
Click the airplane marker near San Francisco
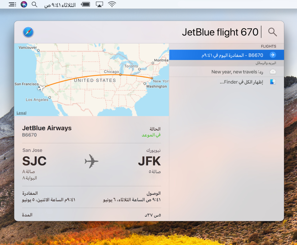click(x=41, y=88)
